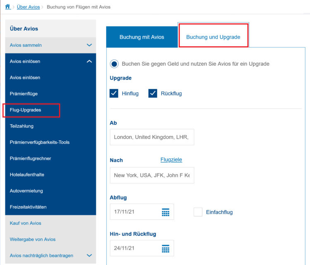The width and height of the screenshot is (310, 265).
Task: Click the Ab departure airport field
Action: coord(152,137)
